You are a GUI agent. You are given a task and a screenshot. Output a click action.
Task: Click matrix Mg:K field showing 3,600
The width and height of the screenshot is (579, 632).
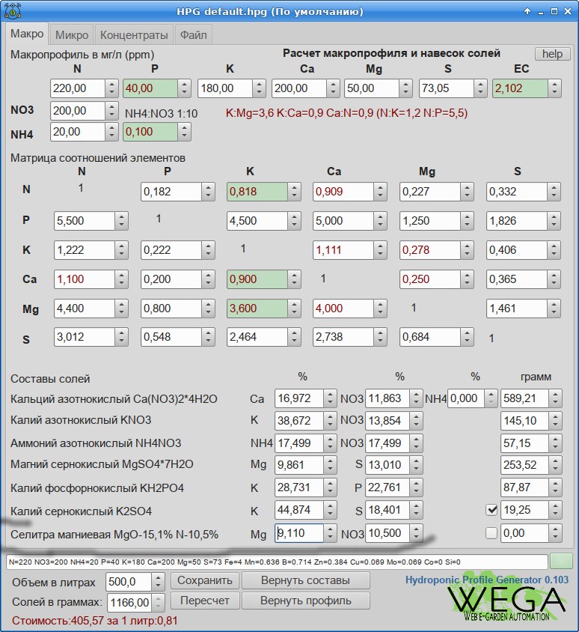point(257,309)
